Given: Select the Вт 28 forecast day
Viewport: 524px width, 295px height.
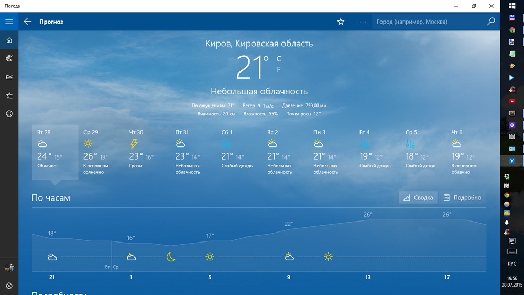Looking at the screenshot, I should pos(55,152).
